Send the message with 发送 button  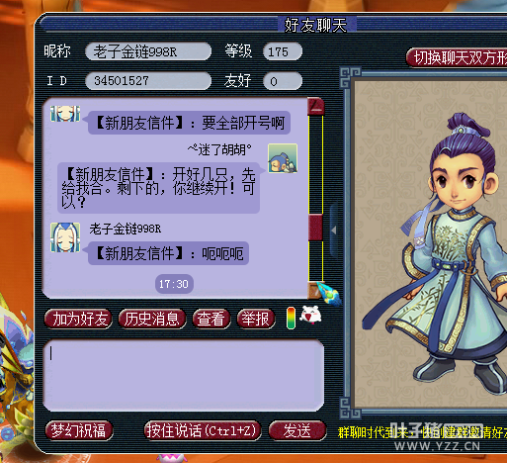(297, 430)
